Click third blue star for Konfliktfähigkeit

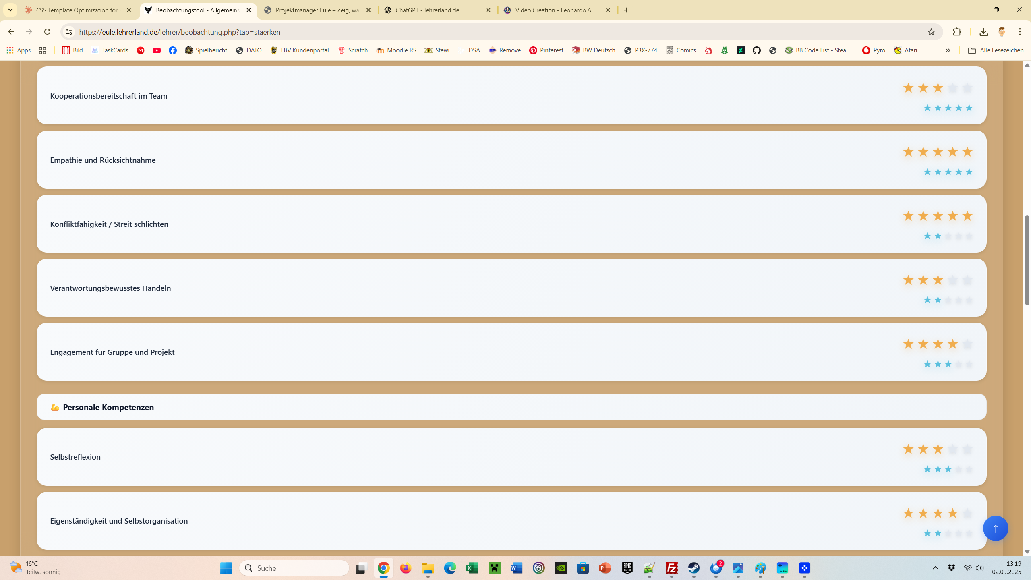(x=948, y=236)
